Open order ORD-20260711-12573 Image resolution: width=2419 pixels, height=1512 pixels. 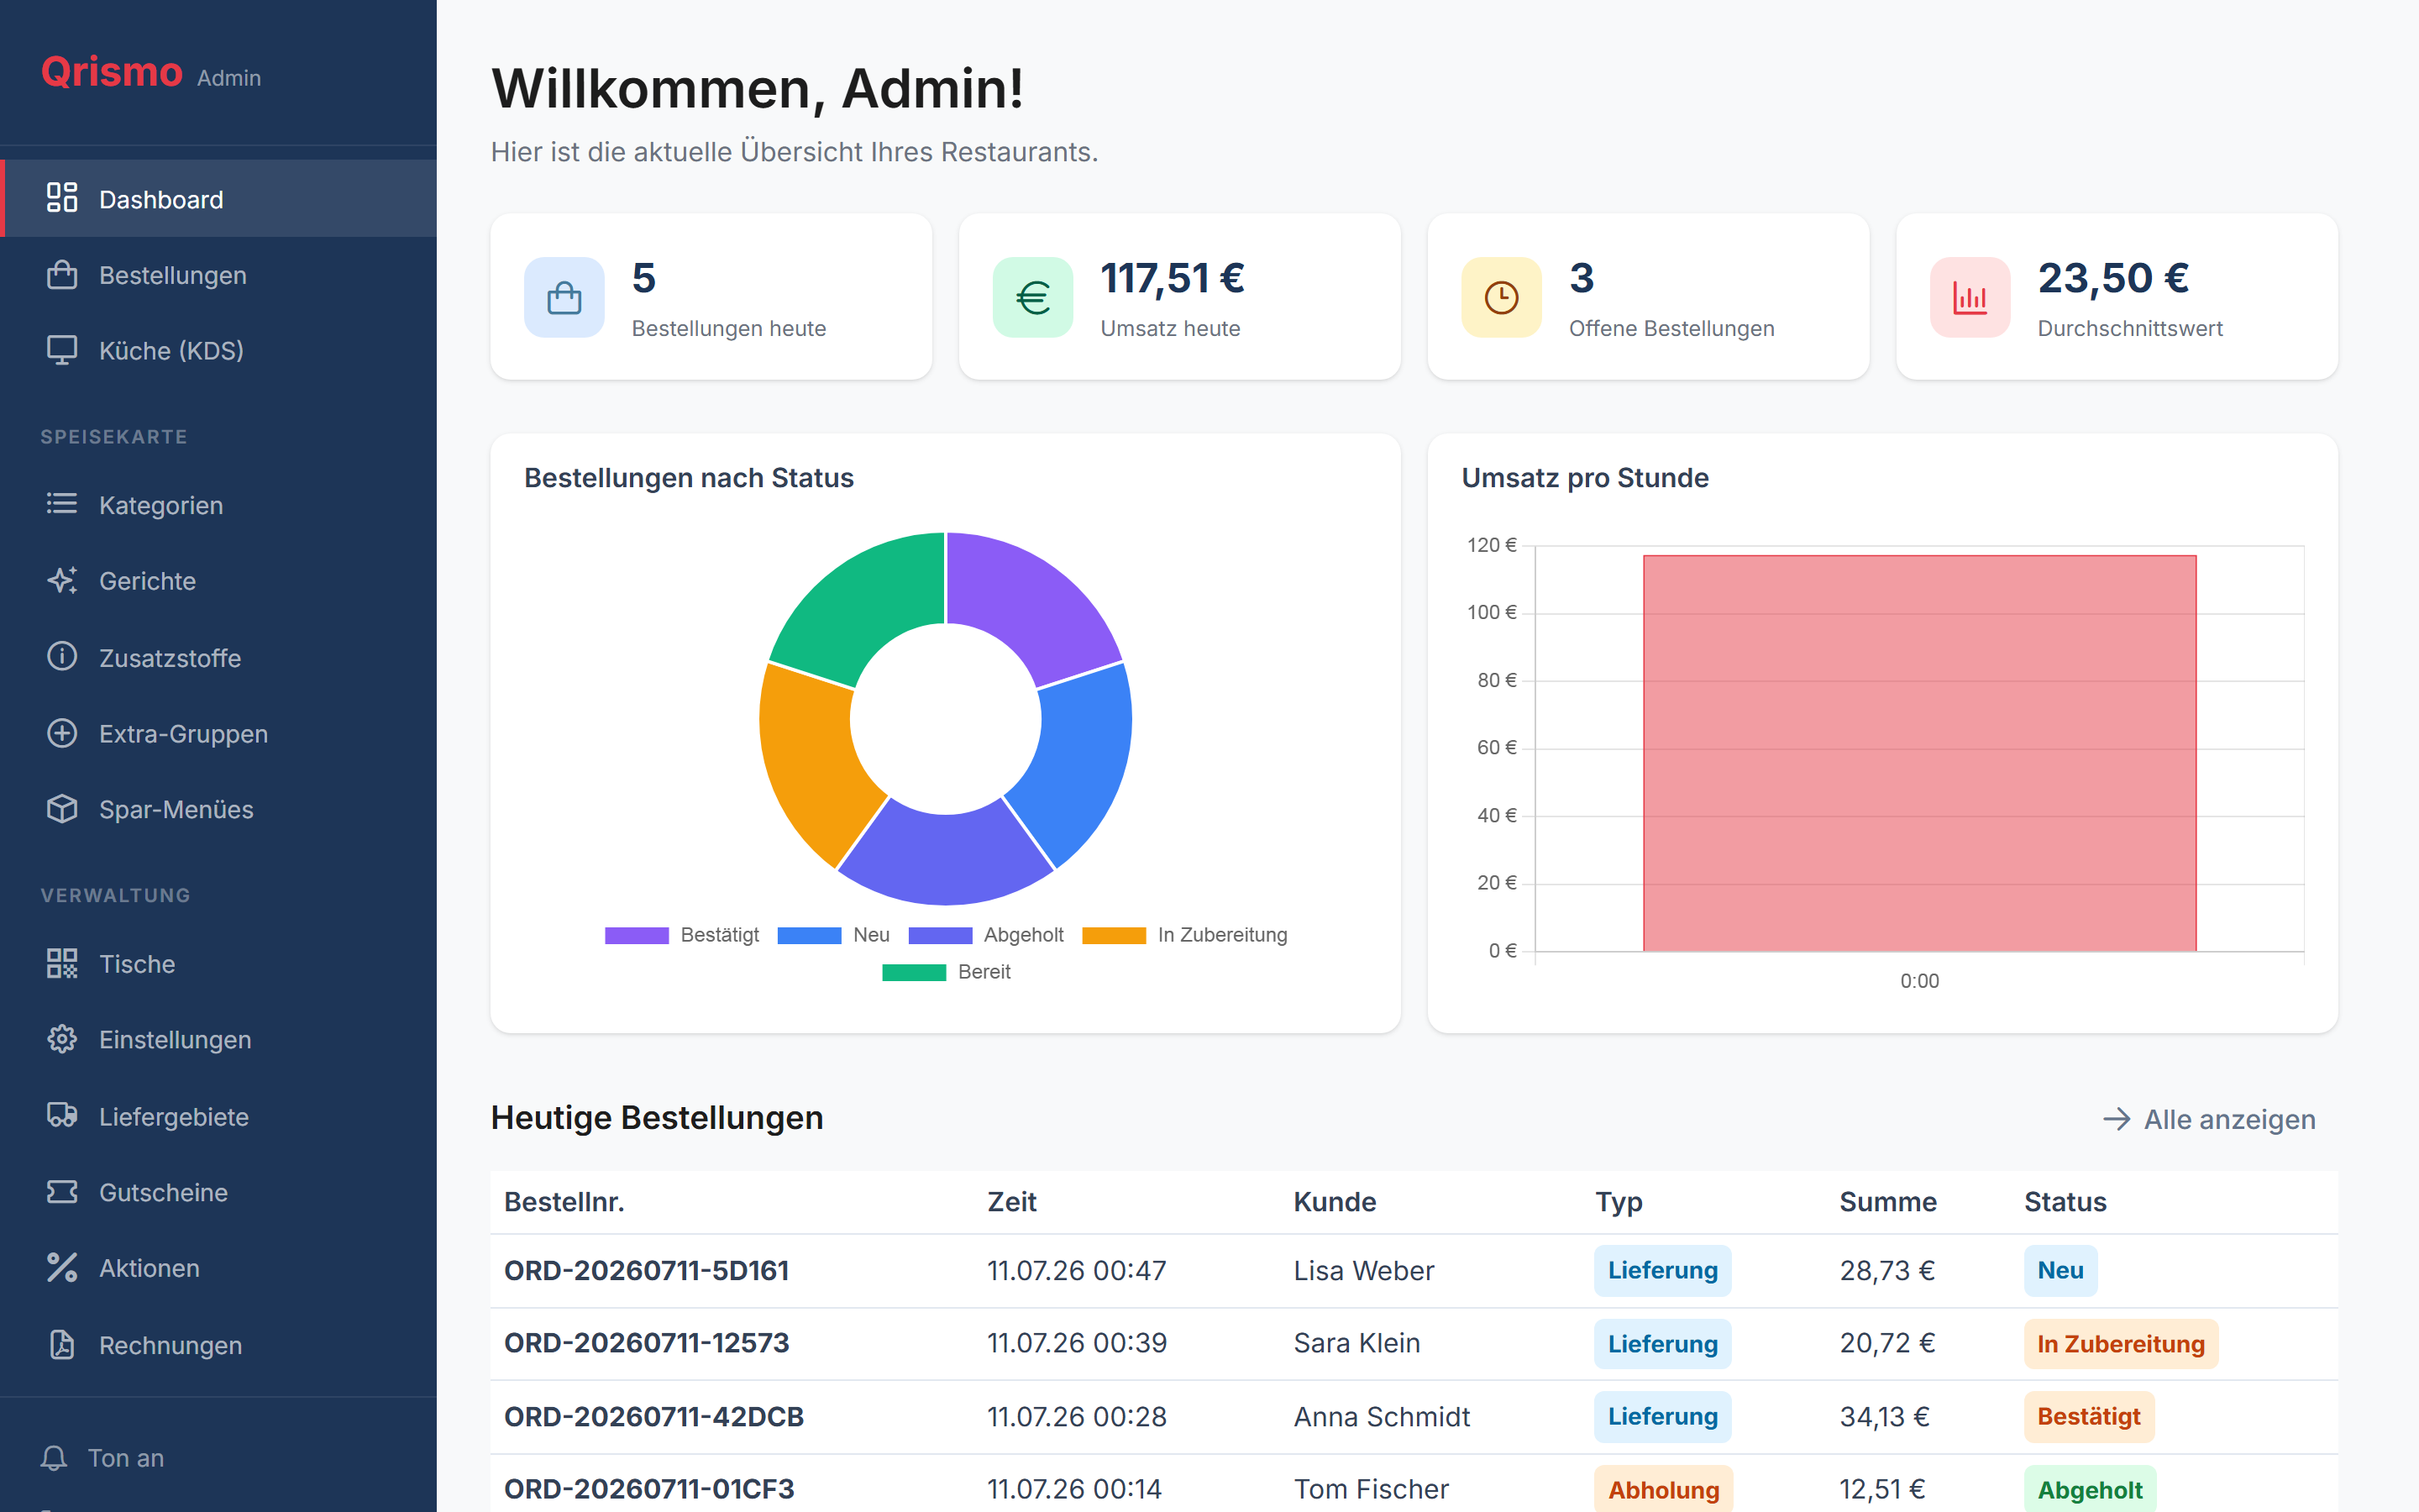click(646, 1343)
